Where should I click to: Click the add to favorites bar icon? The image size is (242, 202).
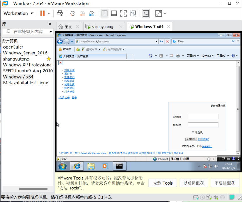pos(78,49)
